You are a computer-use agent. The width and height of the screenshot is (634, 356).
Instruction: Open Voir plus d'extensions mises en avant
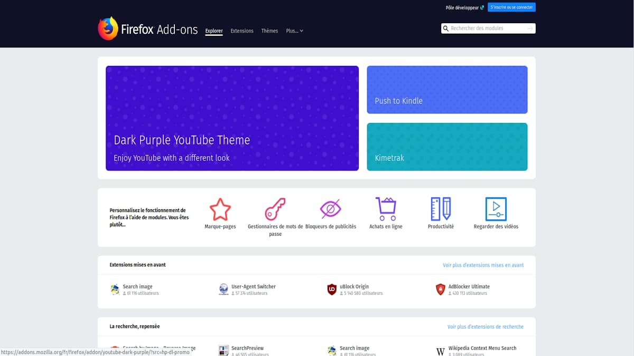point(483,265)
